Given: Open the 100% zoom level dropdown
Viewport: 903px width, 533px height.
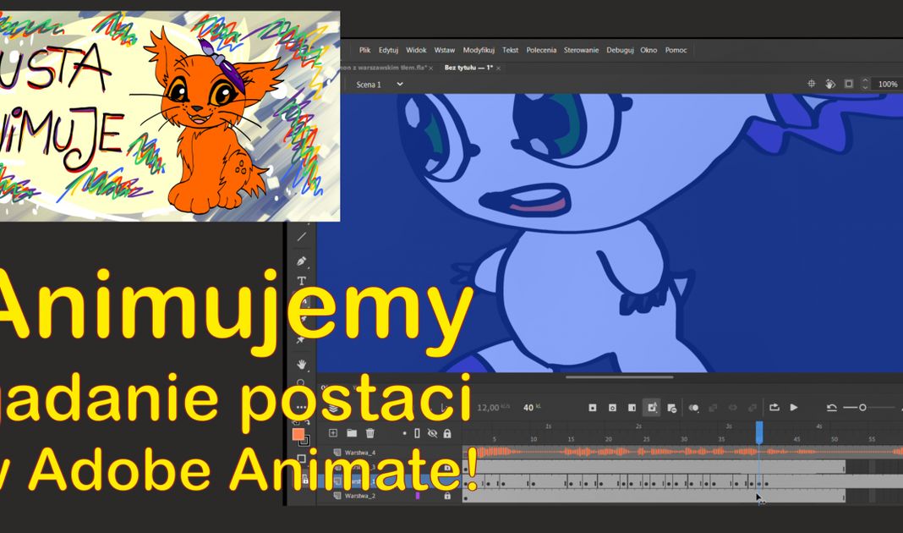Looking at the screenshot, I should click(887, 85).
